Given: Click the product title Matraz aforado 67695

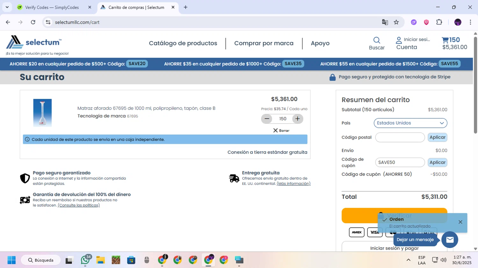Looking at the screenshot, I should click(x=146, y=108).
